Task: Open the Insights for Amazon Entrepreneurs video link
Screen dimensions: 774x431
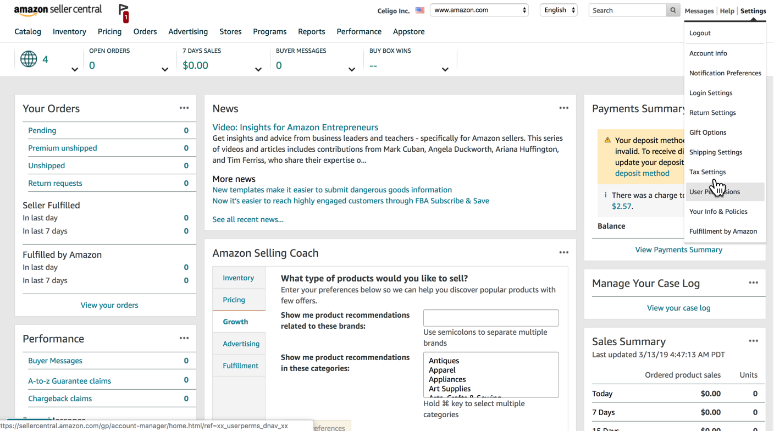Action: (295, 127)
